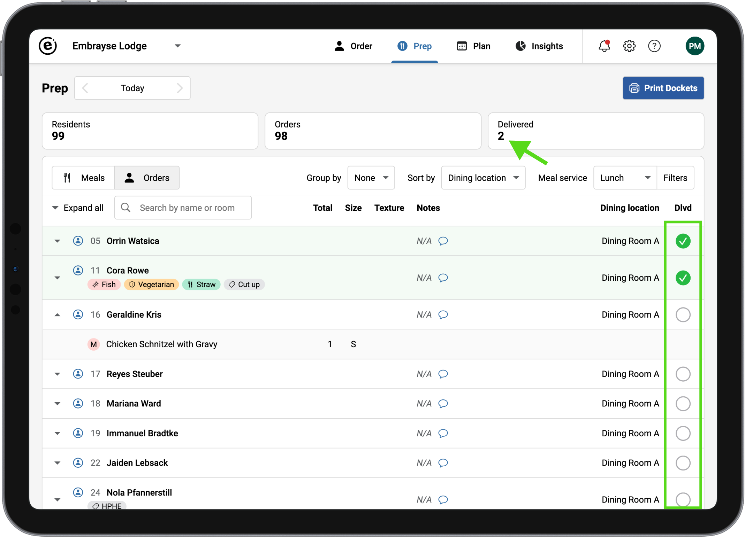Open notes bubble for Orrin Watsica
745x537 pixels.
tap(443, 241)
